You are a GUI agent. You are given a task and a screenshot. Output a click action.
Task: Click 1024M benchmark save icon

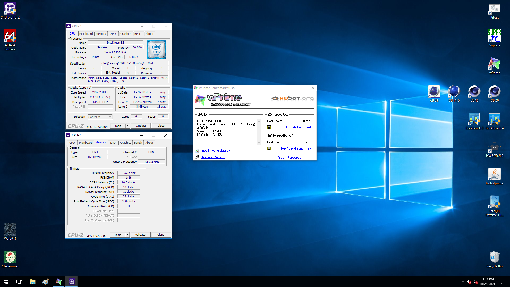coord(269,149)
